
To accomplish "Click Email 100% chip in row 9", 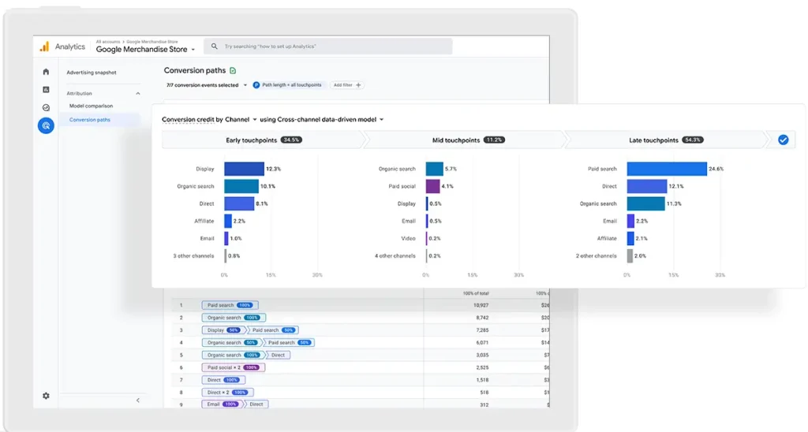I will pyautogui.click(x=223, y=404).
